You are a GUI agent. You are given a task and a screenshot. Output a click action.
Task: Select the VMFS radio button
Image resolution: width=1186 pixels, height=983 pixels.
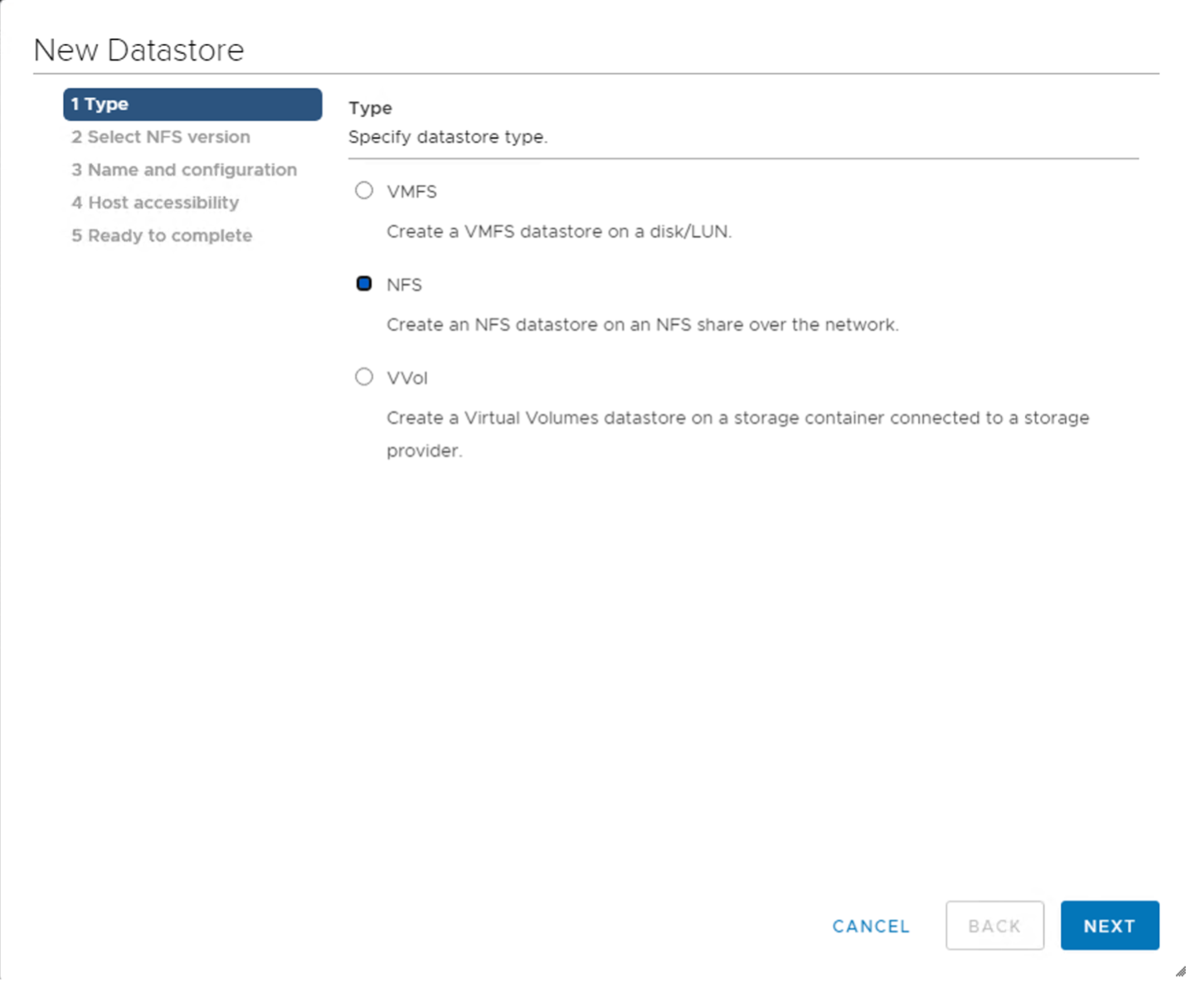tap(364, 191)
